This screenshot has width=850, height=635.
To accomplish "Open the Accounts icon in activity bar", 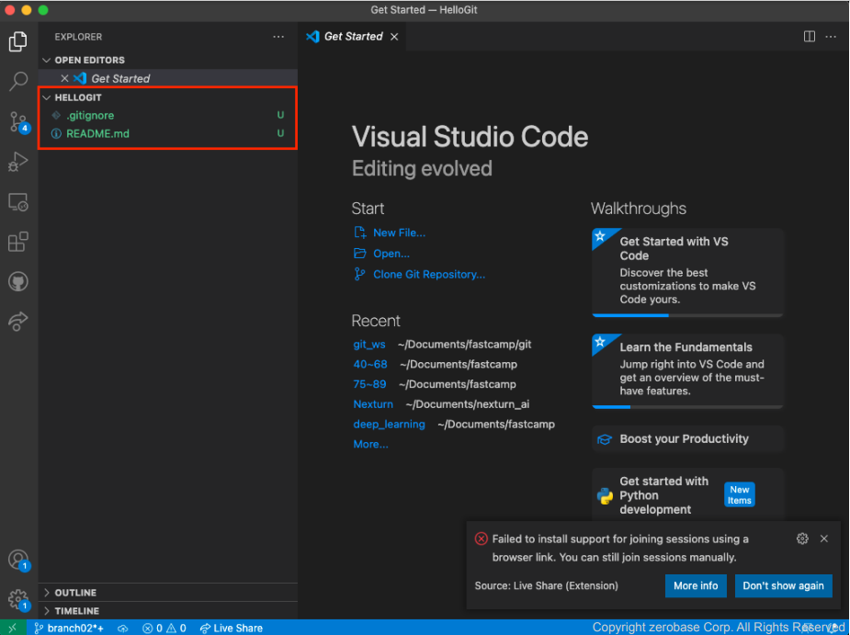I will click(x=19, y=561).
